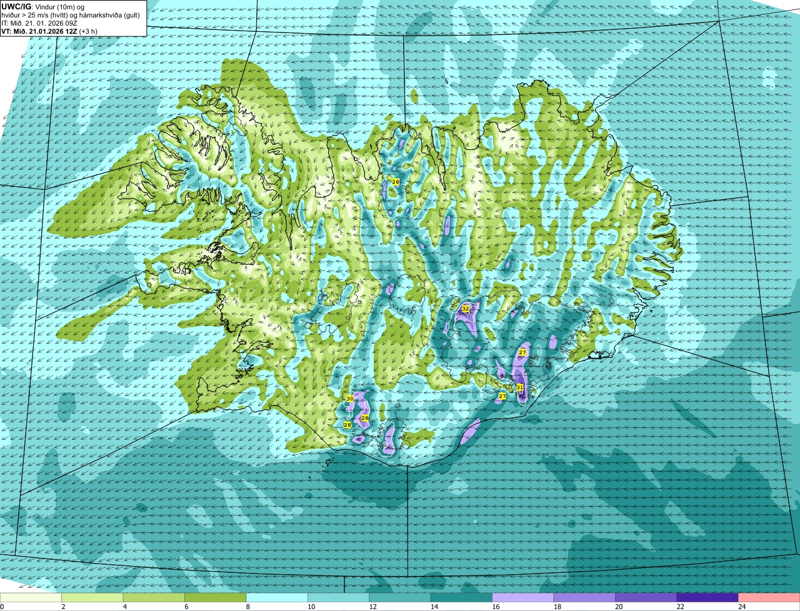
Task: Select the 'VT: Mið. 21.01.2026 12Z (+3 h)' line
Action: [x=49, y=31]
